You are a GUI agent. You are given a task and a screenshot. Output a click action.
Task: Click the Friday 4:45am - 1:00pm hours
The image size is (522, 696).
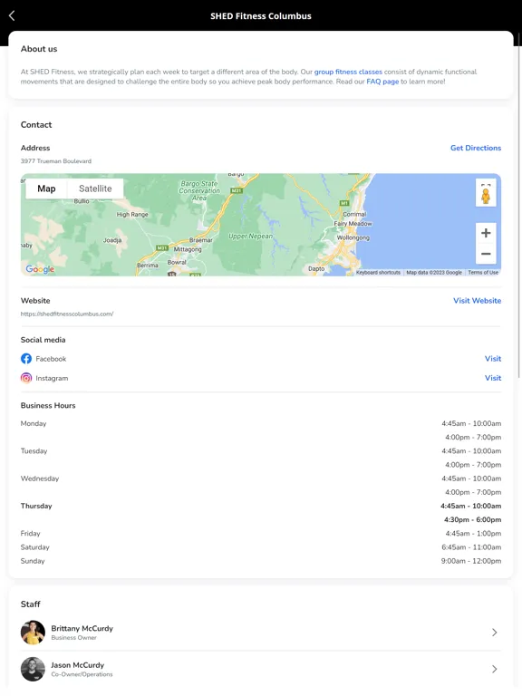tap(473, 534)
